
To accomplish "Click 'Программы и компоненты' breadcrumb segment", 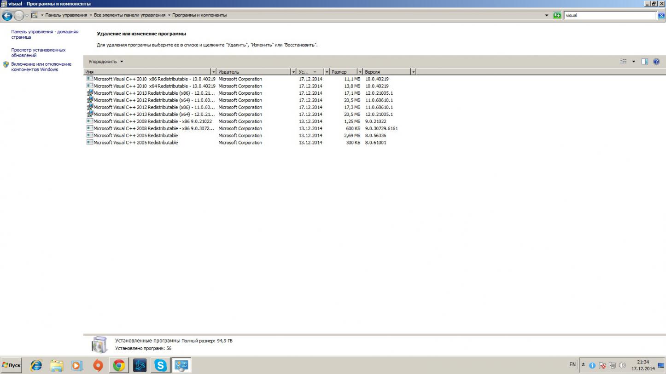I will pyautogui.click(x=199, y=15).
